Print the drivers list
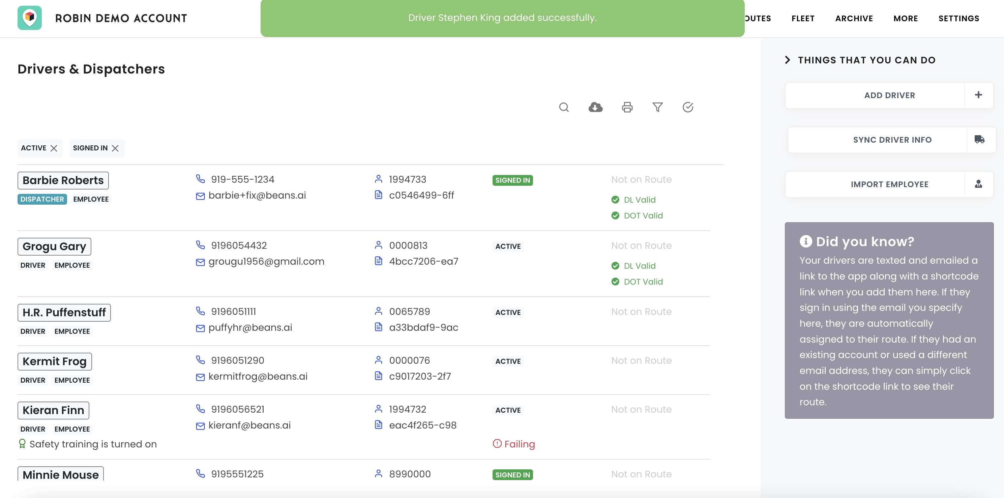 [x=627, y=107]
